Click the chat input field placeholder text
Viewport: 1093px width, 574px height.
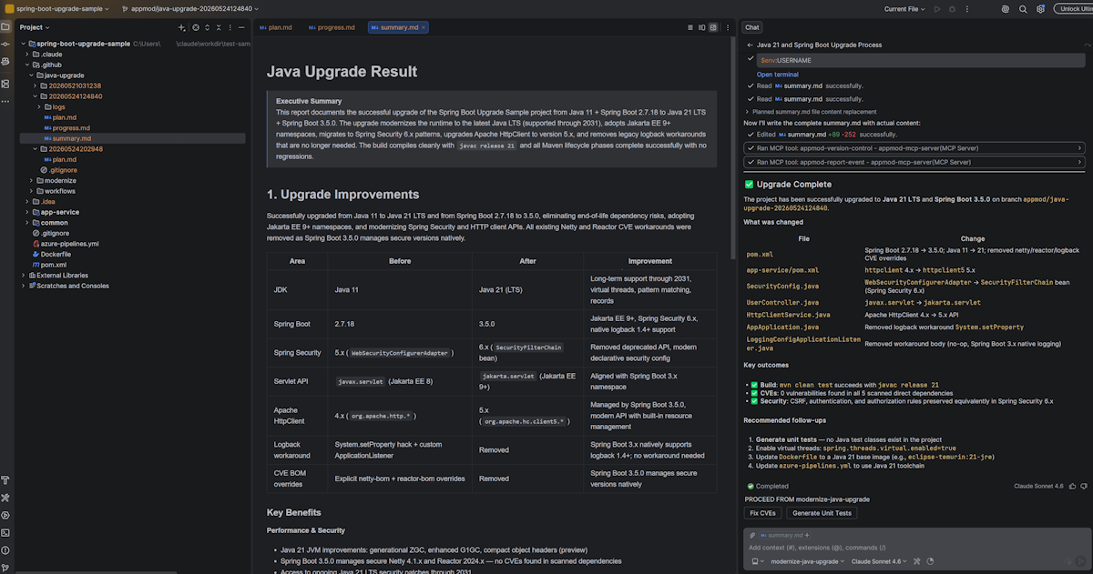click(817, 548)
